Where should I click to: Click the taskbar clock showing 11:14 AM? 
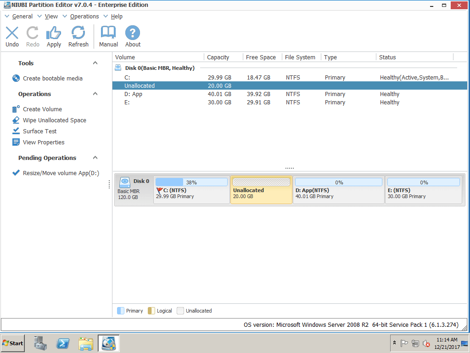(447, 343)
